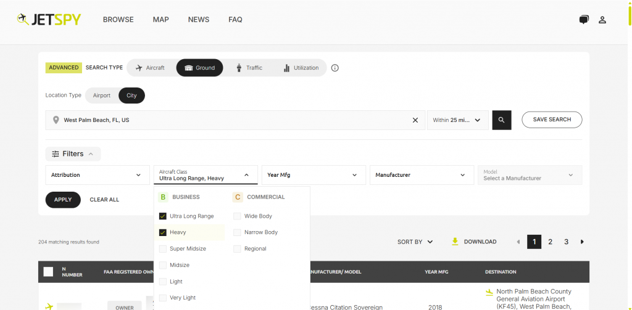This screenshot has width=632, height=310.
Task: Run search with magnifier button
Action: click(x=501, y=120)
